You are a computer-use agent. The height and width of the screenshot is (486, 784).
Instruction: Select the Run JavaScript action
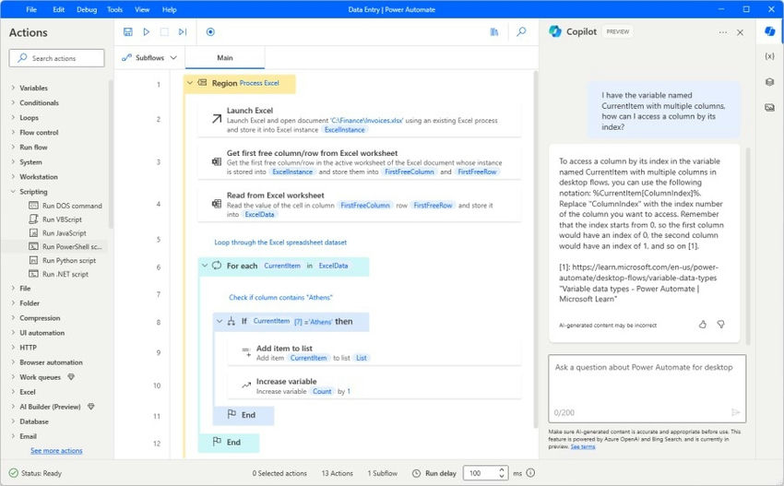57,233
